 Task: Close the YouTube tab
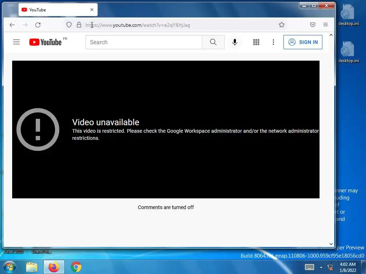[x=92, y=10]
